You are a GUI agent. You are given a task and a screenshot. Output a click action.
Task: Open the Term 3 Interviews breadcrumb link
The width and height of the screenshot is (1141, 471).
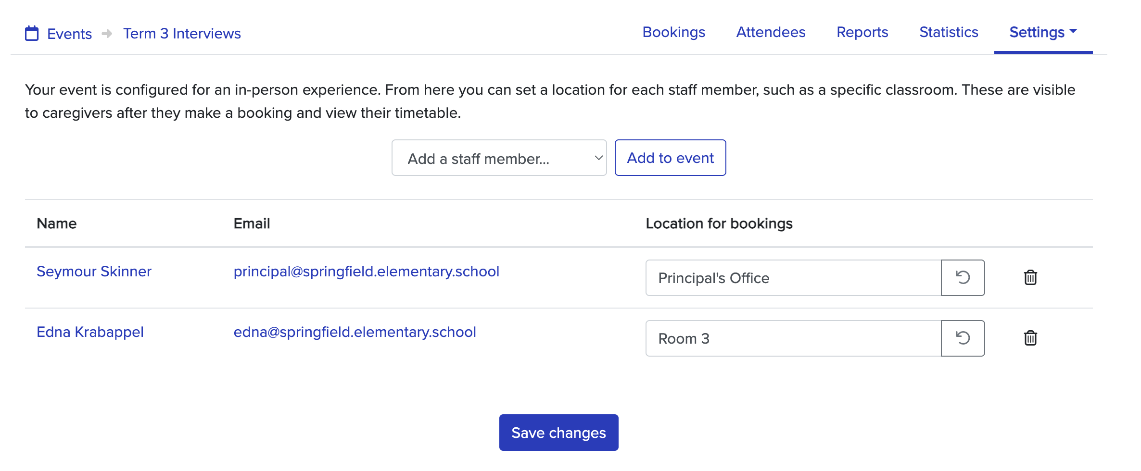coord(182,34)
